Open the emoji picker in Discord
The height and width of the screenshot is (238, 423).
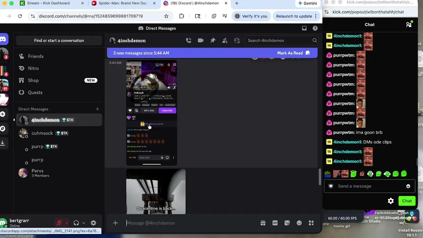(299, 223)
